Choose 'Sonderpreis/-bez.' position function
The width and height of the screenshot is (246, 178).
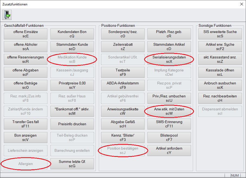[x=123, y=34]
